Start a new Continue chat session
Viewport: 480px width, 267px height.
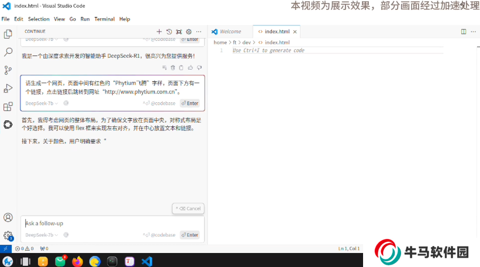click(159, 32)
